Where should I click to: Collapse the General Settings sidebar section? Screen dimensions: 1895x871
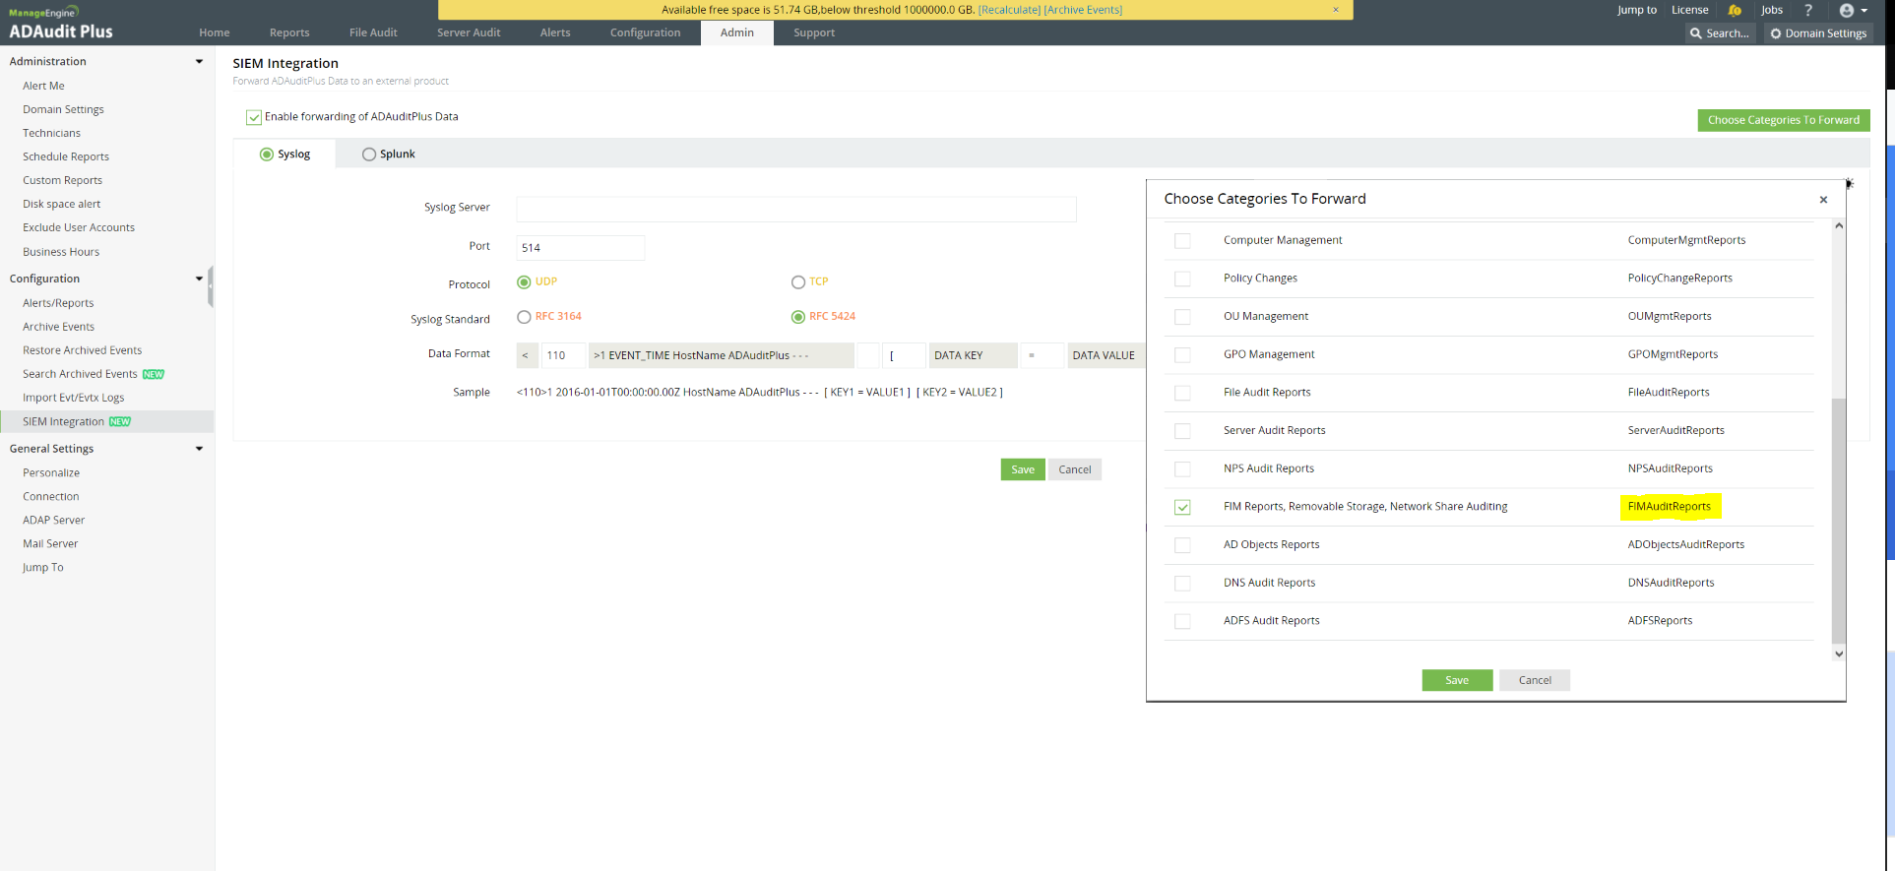coord(199,449)
